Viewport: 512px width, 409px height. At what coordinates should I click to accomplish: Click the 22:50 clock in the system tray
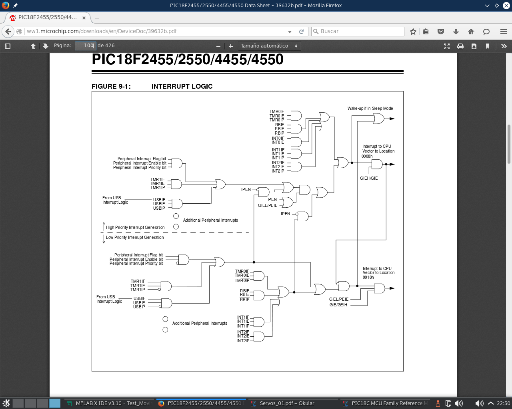[503, 403]
